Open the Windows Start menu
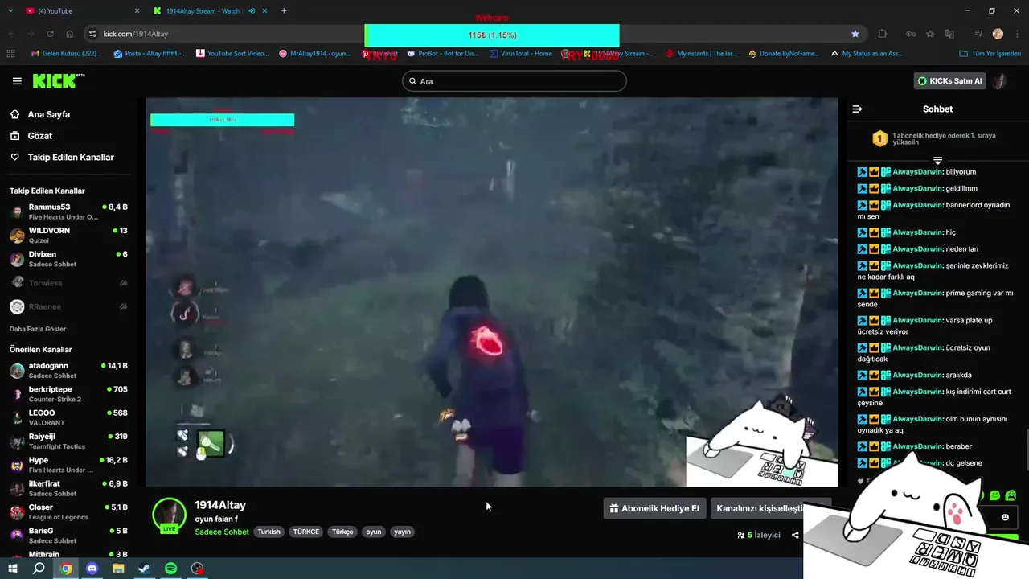1029x579 pixels. [12, 569]
